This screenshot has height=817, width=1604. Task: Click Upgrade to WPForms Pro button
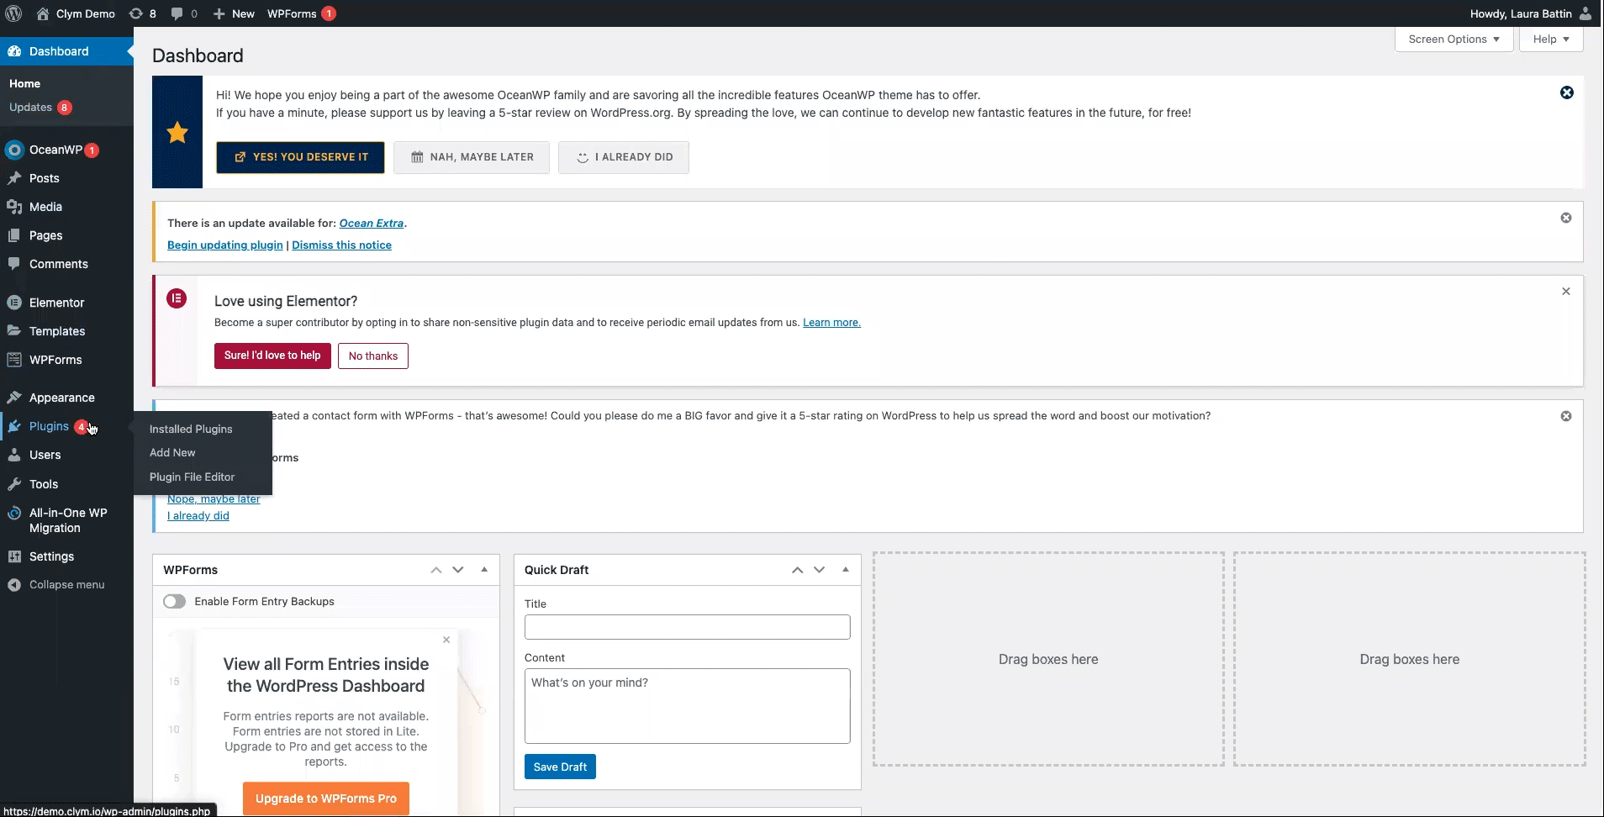click(x=326, y=799)
